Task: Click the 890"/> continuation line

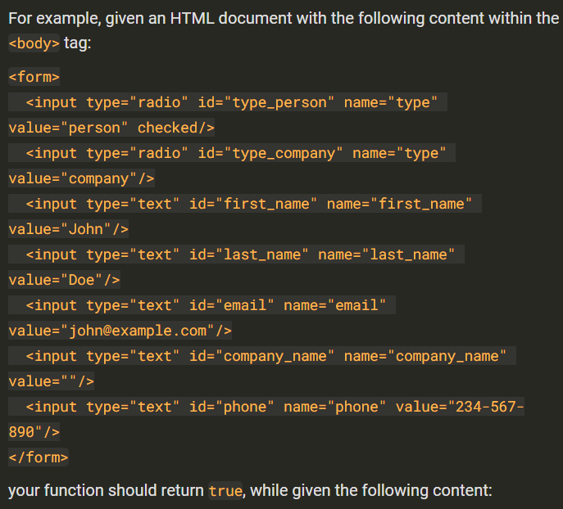Action: point(34,431)
